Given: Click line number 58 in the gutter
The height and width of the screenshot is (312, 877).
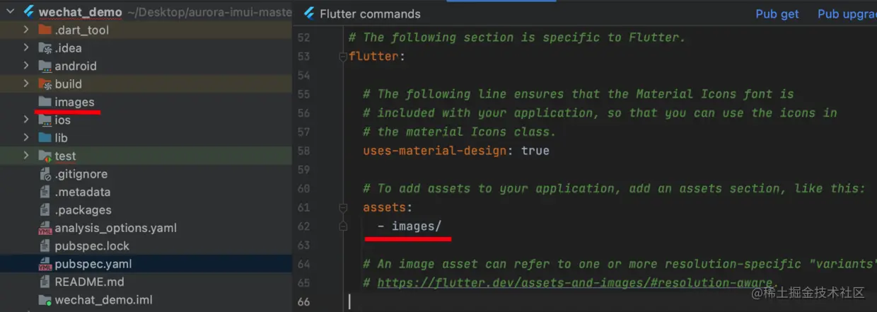Looking at the screenshot, I should (x=303, y=151).
